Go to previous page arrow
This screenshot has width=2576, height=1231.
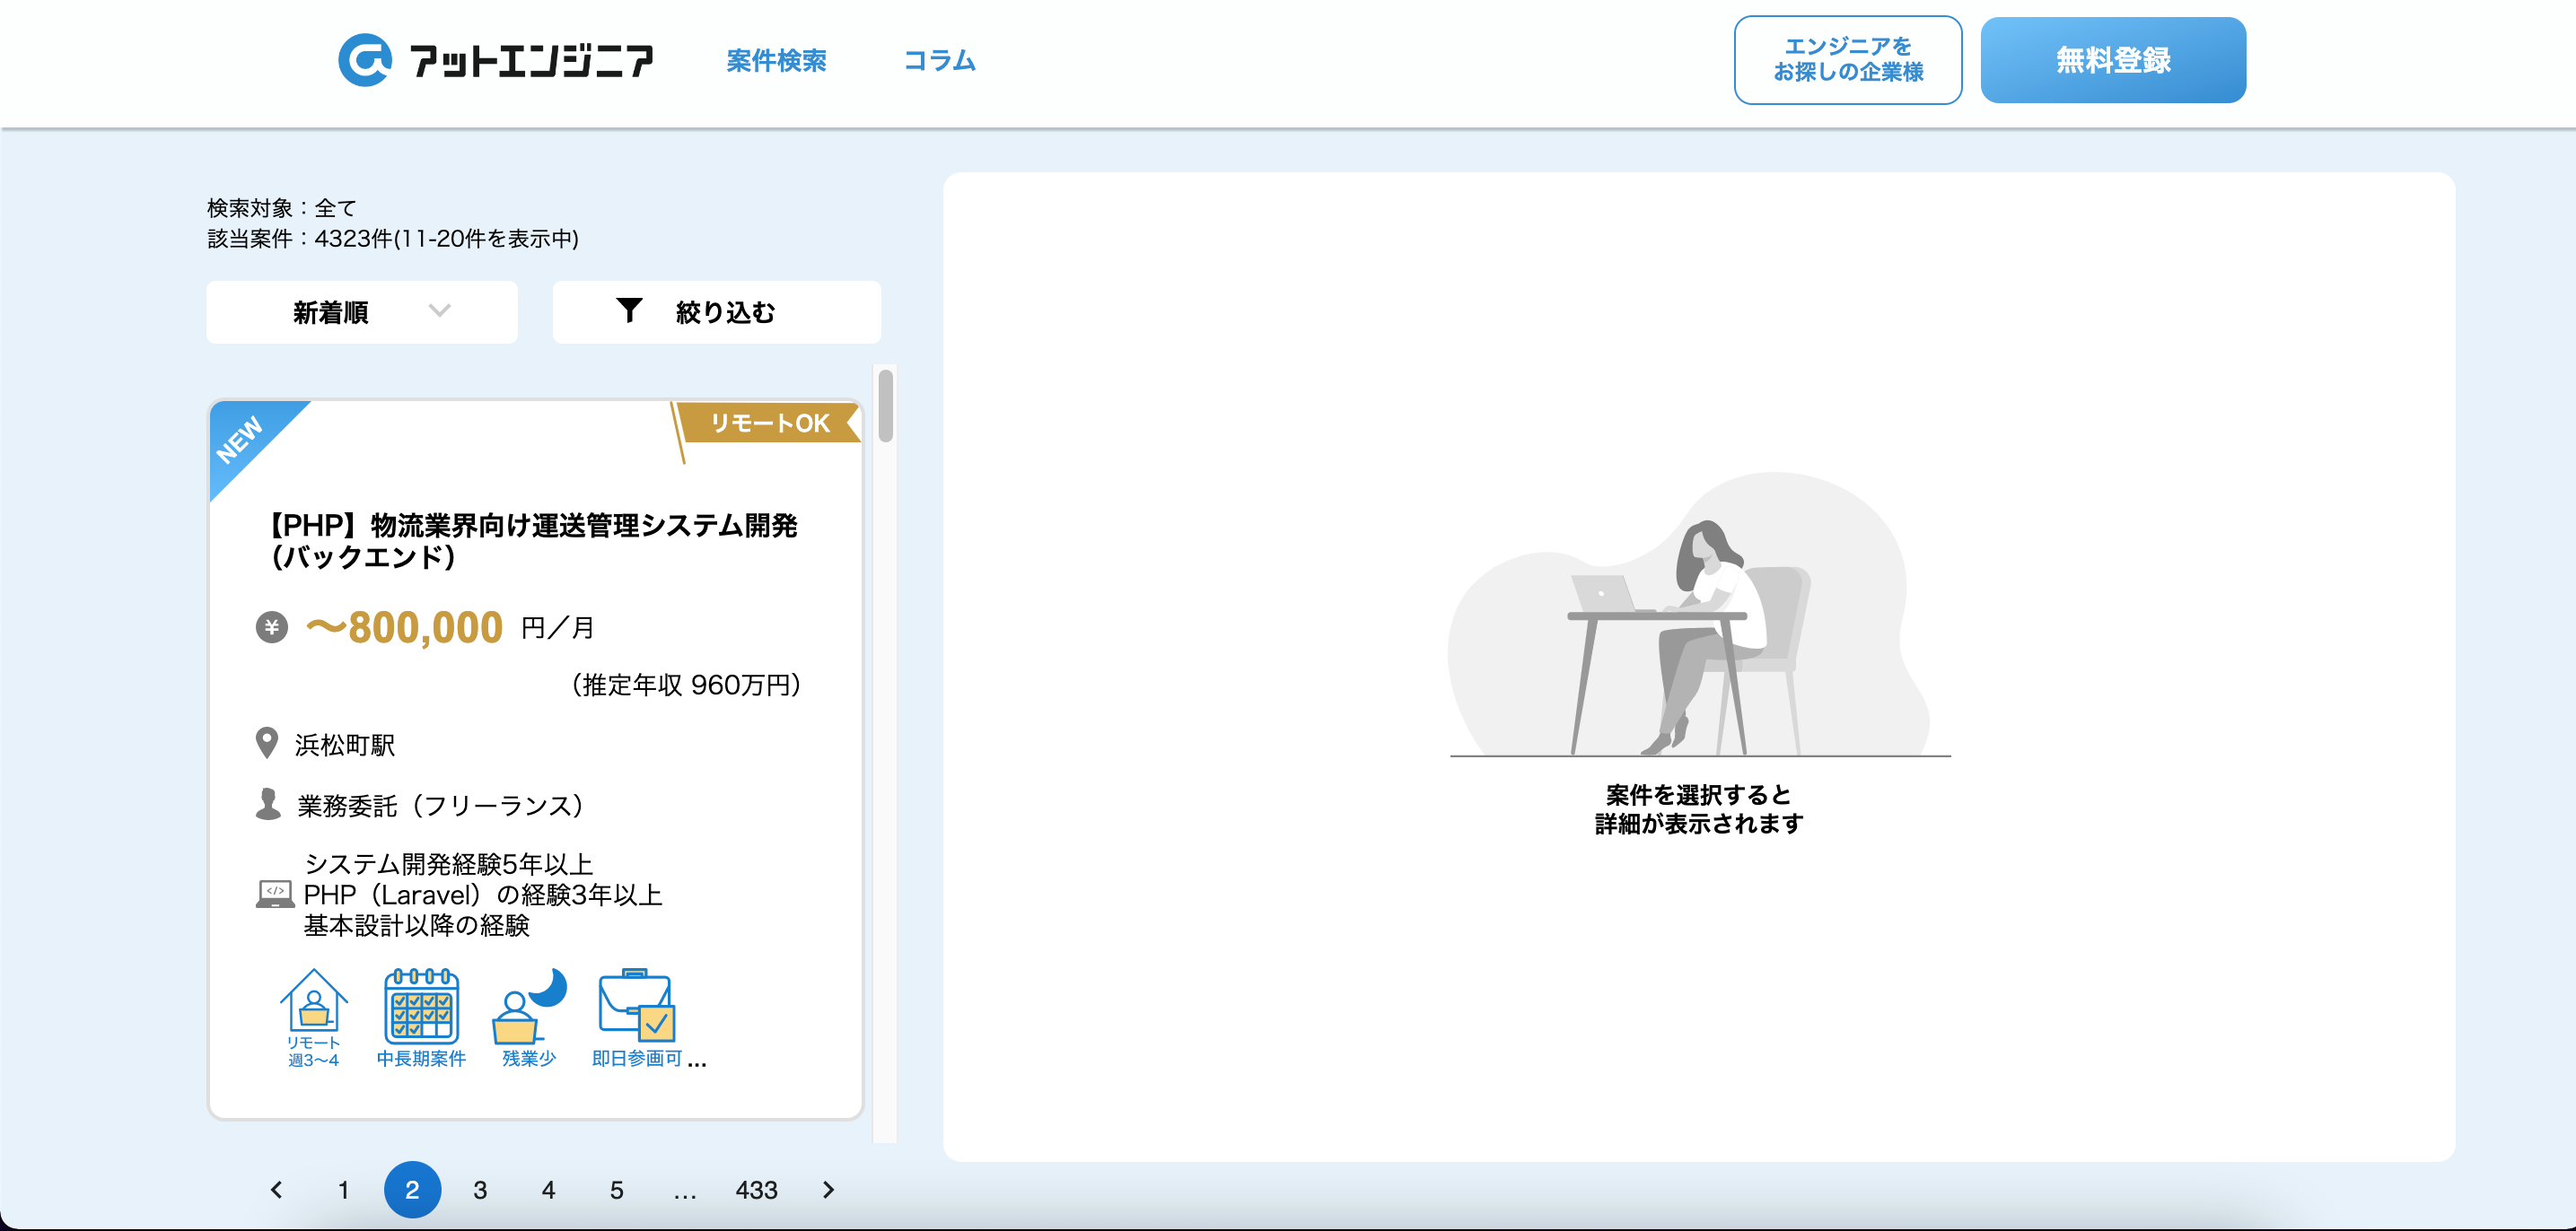pyautogui.click(x=277, y=1189)
